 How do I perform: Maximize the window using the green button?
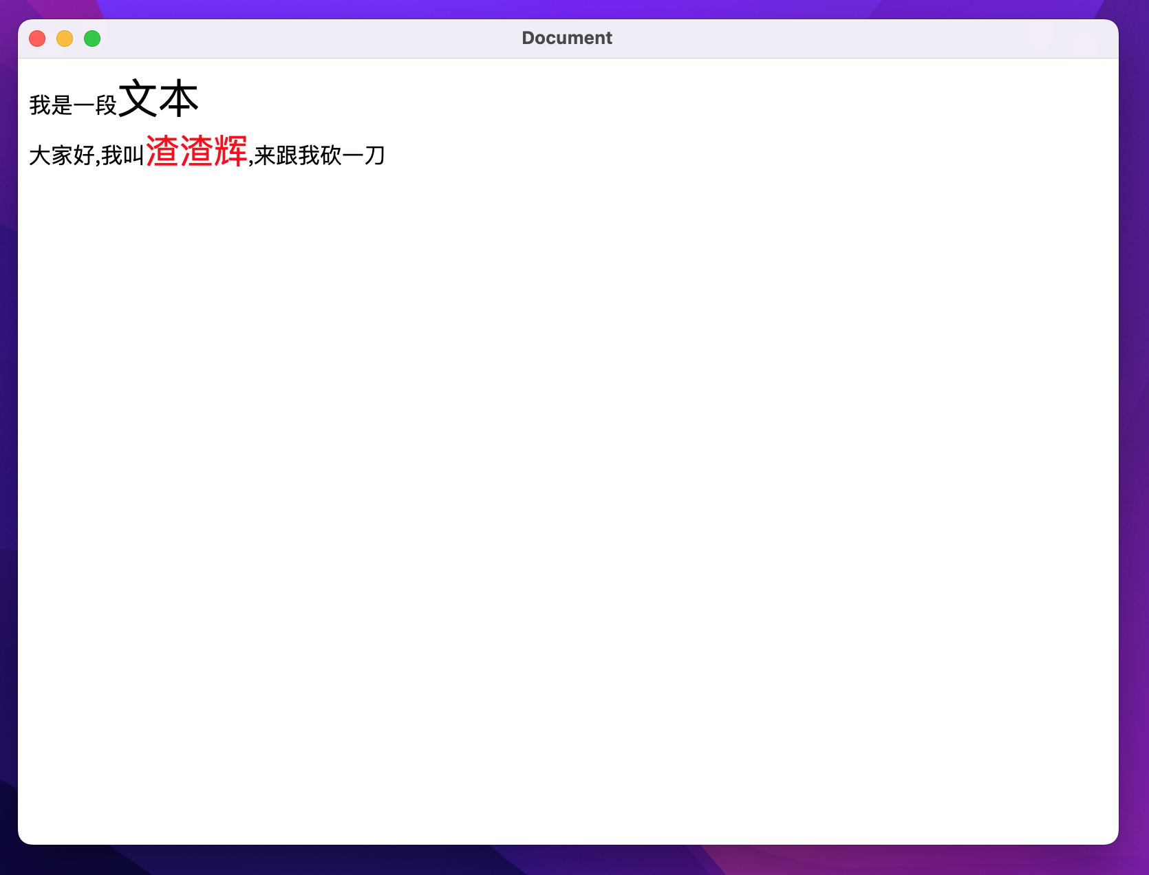[x=92, y=39]
